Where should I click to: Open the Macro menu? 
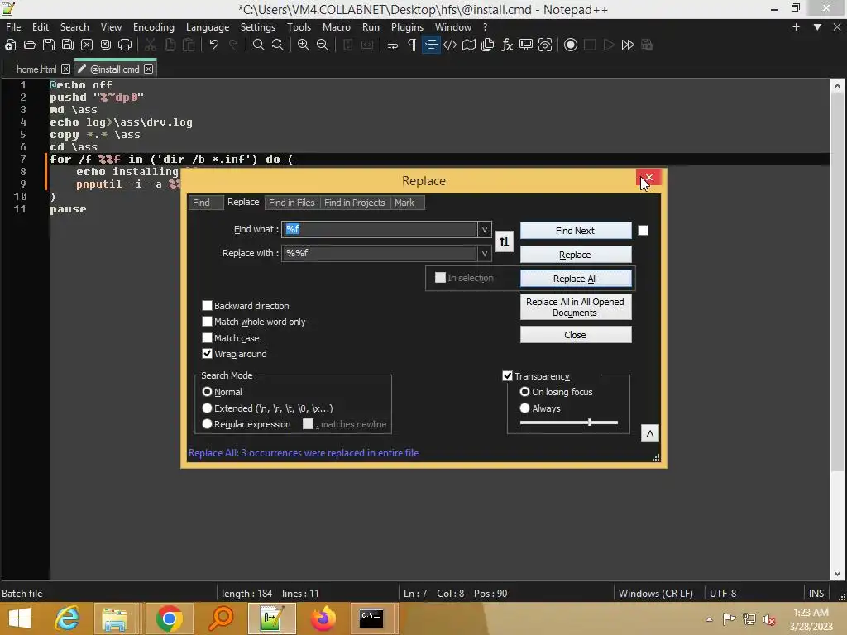coord(336,27)
